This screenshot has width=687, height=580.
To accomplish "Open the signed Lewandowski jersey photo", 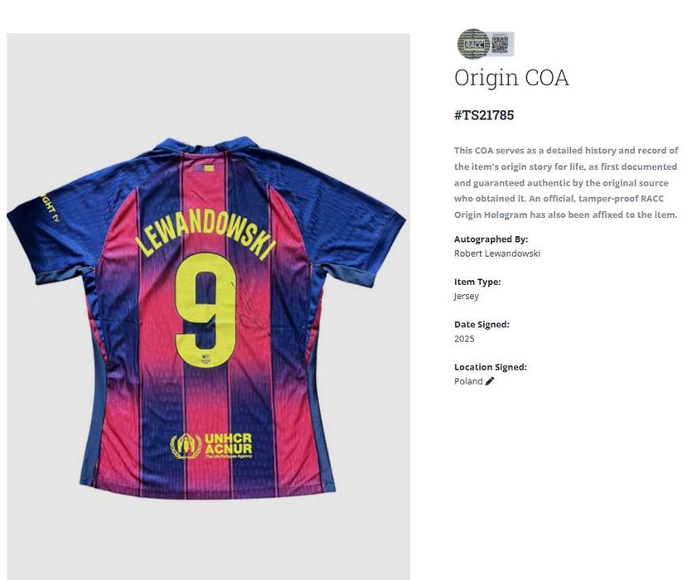I will click(x=209, y=307).
